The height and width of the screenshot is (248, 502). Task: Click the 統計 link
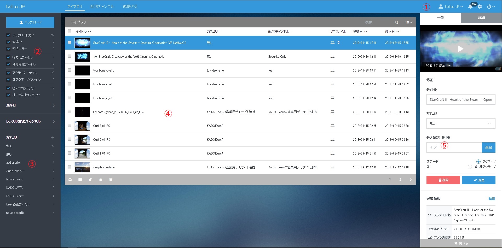tap(492, 199)
